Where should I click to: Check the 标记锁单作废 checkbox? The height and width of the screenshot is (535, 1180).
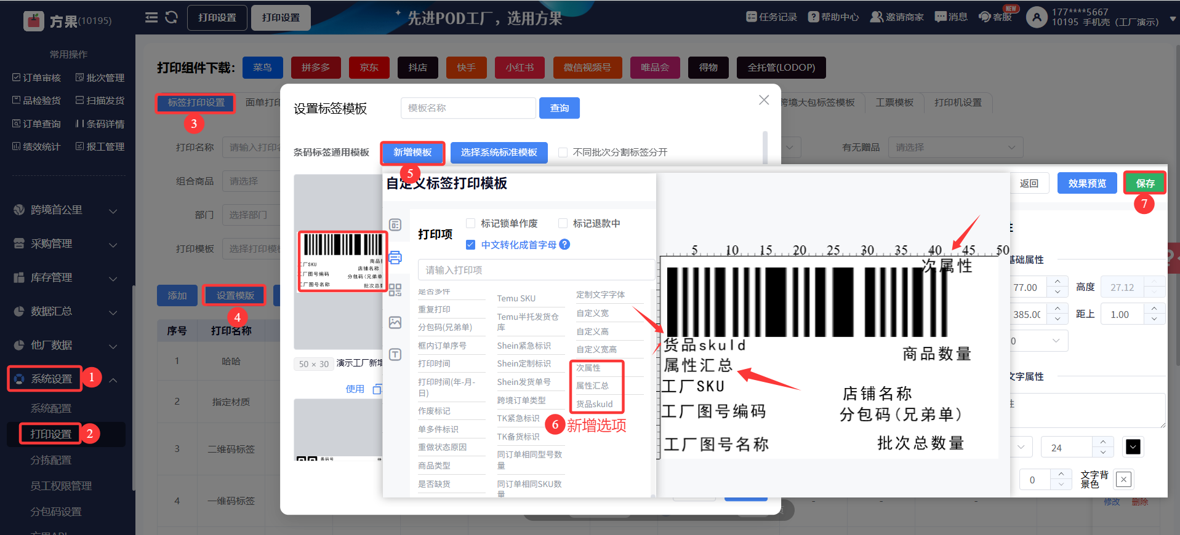pyautogui.click(x=471, y=223)
